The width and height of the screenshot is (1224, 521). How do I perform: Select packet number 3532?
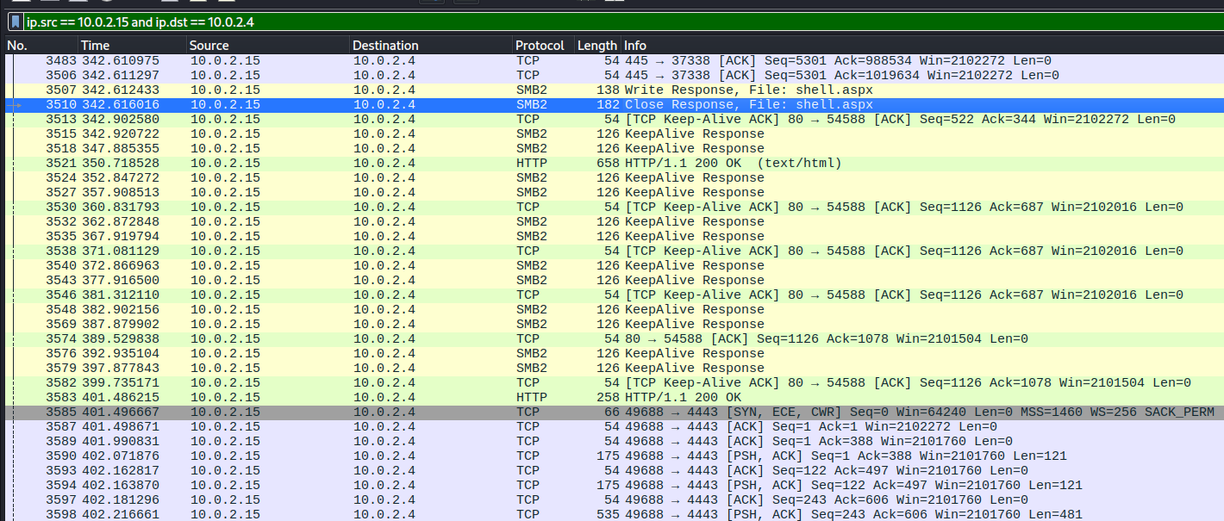pyautogui.click(x=614, y=222)
